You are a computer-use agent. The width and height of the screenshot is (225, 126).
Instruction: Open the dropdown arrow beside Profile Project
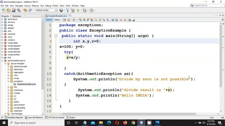tap(95, 10)
